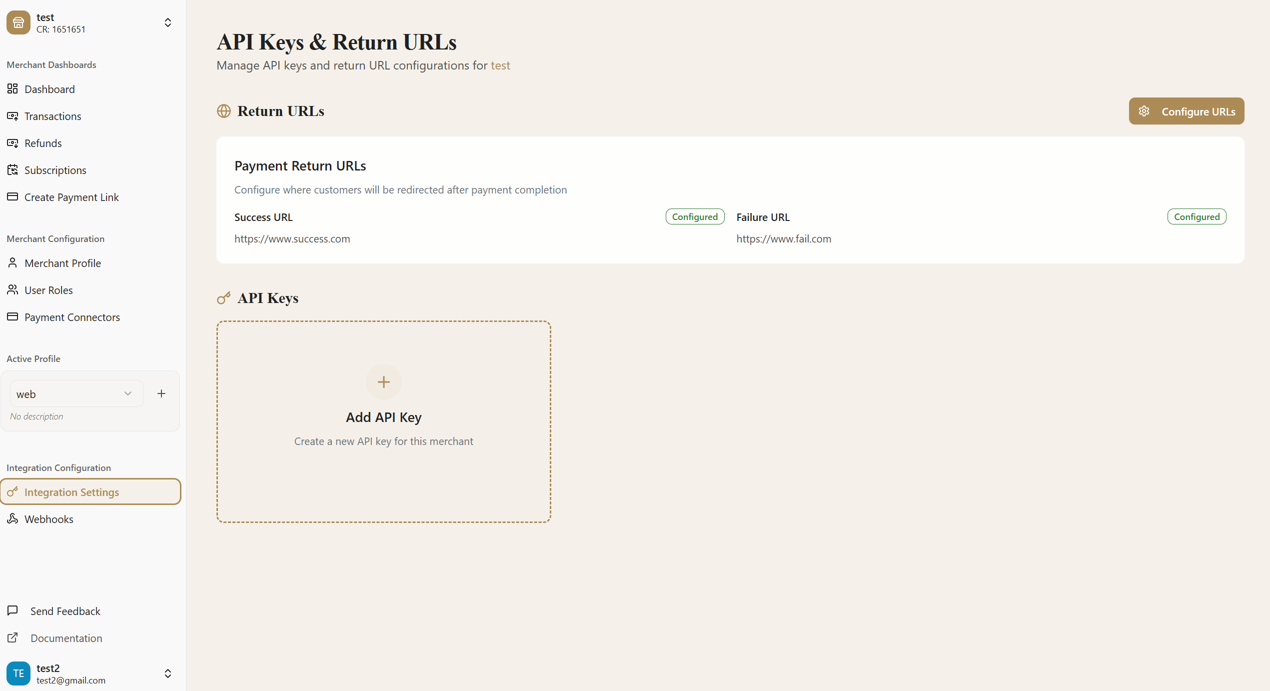Select Merchant Profile menu item

coord(62,263)
